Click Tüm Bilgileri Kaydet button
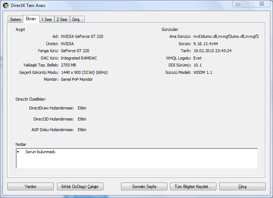This screenshot has width=273, height=198. click(193, 187)
